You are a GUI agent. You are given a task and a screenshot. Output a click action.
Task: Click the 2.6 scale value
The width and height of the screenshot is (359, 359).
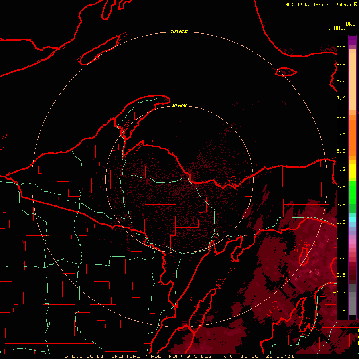click(x=341, y=205)
